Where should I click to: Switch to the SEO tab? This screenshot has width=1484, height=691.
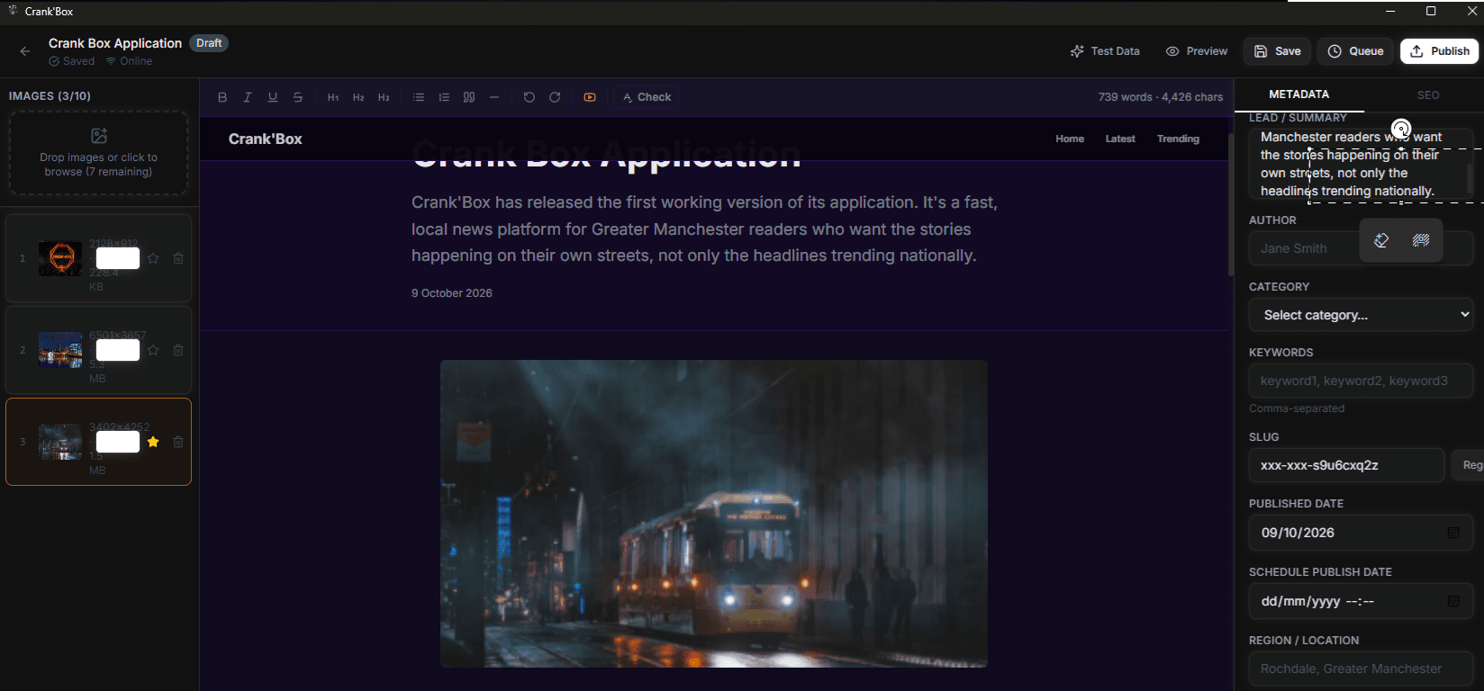[1428, 94]
